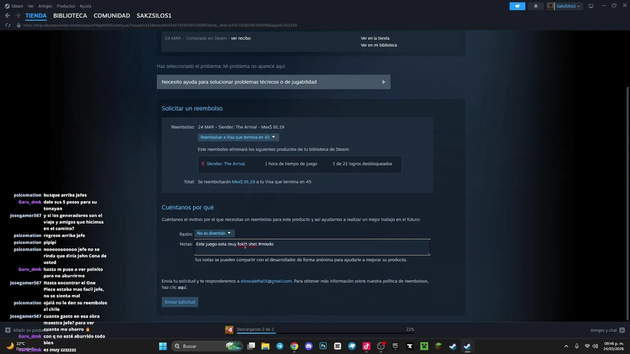The height and width of the screenshot is (354, 630).
Task: Go back with the left arrow
Action: 7,16
